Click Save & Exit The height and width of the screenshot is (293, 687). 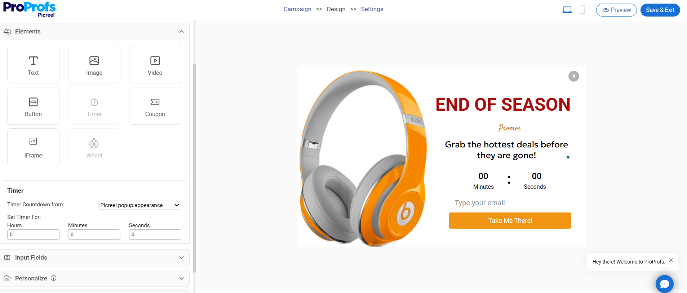[x=660, y=10]
